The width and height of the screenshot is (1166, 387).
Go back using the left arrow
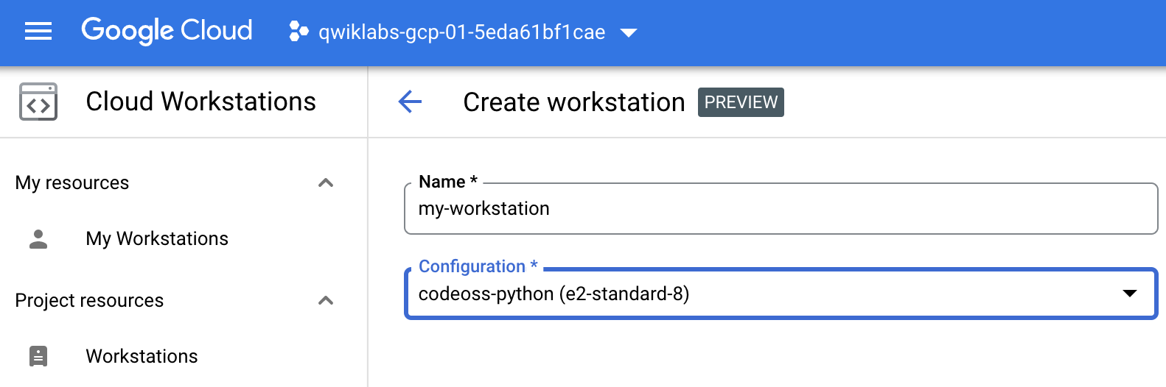(410, 102)
